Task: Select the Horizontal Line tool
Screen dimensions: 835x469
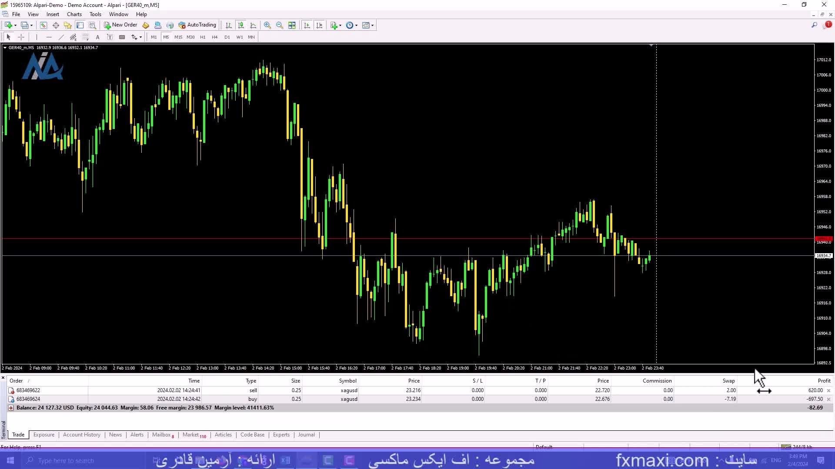Action: 49,37
